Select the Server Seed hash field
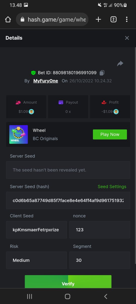Screen dimensions: 136x304 68,200
